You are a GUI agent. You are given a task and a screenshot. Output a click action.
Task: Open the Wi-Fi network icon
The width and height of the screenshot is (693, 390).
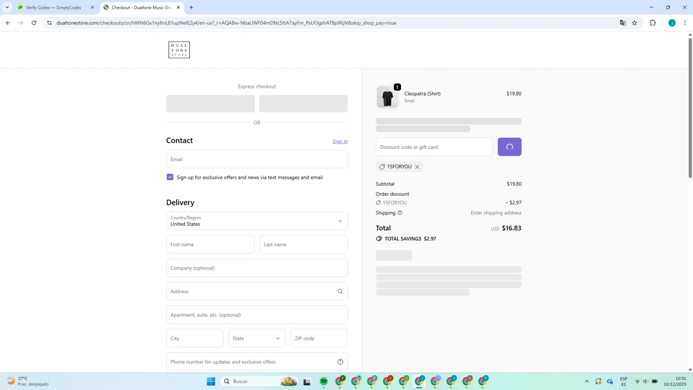(637, 381)
